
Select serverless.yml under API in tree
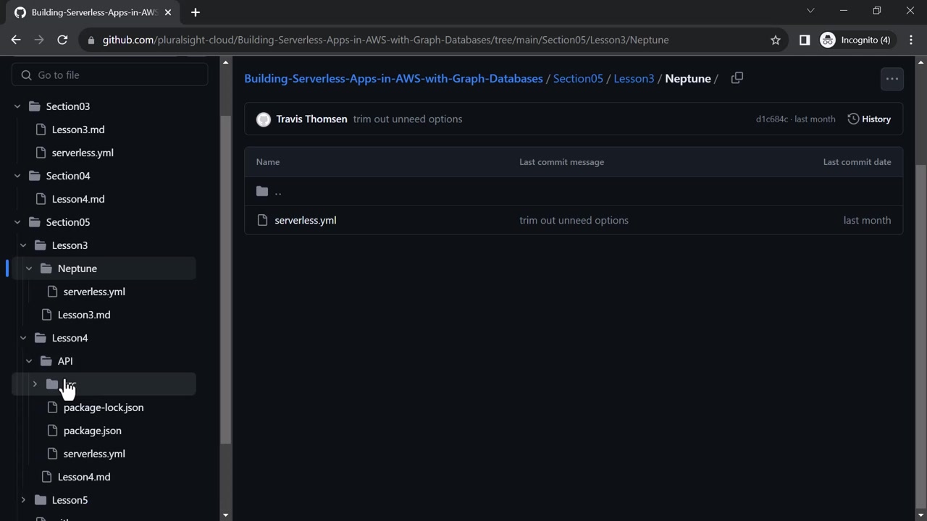coord(94,454)
